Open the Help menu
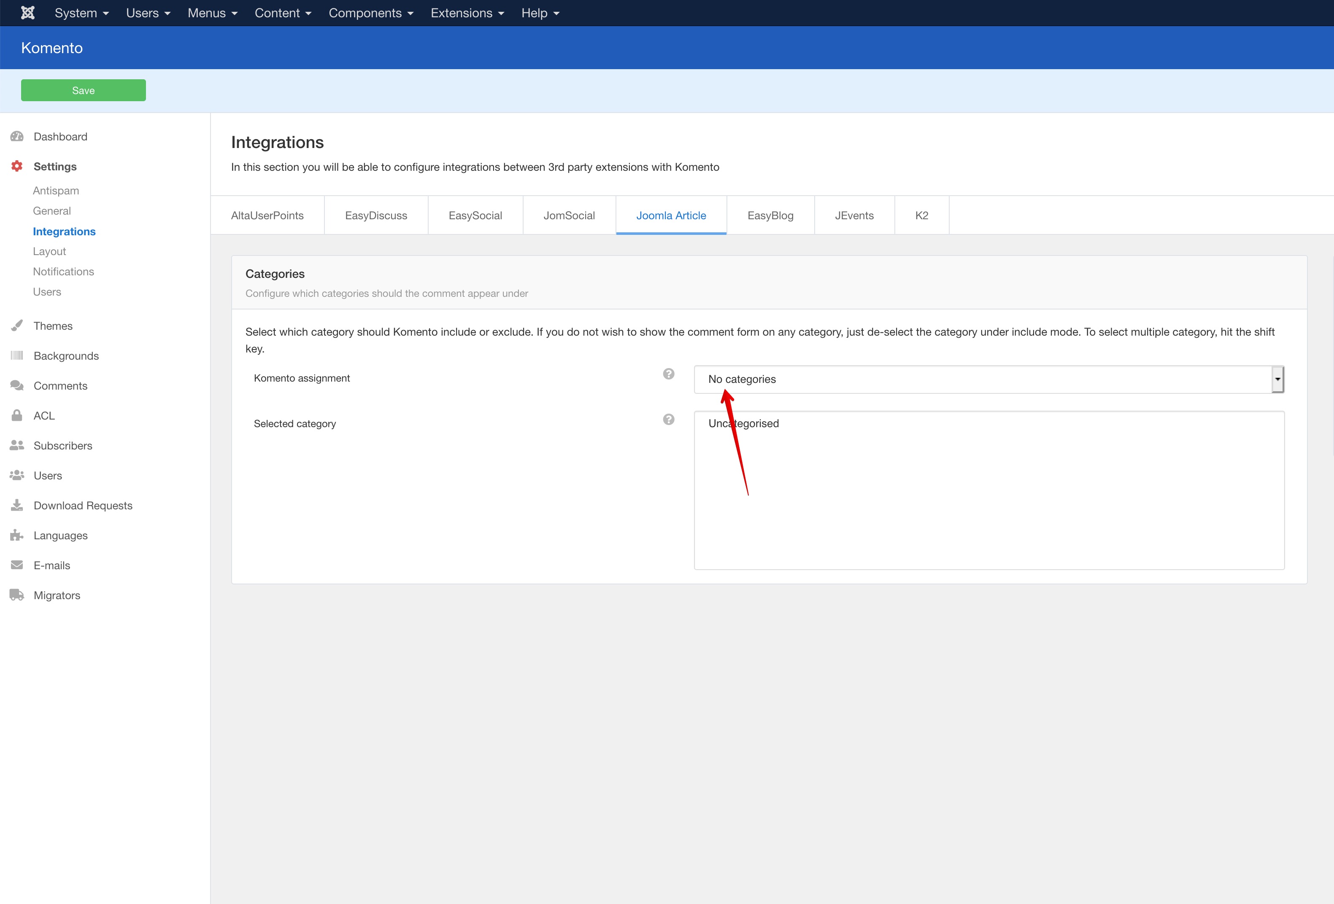The width and height of the screenshot is (1334, 904). 540,13
